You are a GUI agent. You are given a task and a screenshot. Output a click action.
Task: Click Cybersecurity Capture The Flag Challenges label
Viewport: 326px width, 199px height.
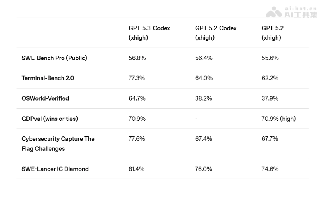point(58,144)
